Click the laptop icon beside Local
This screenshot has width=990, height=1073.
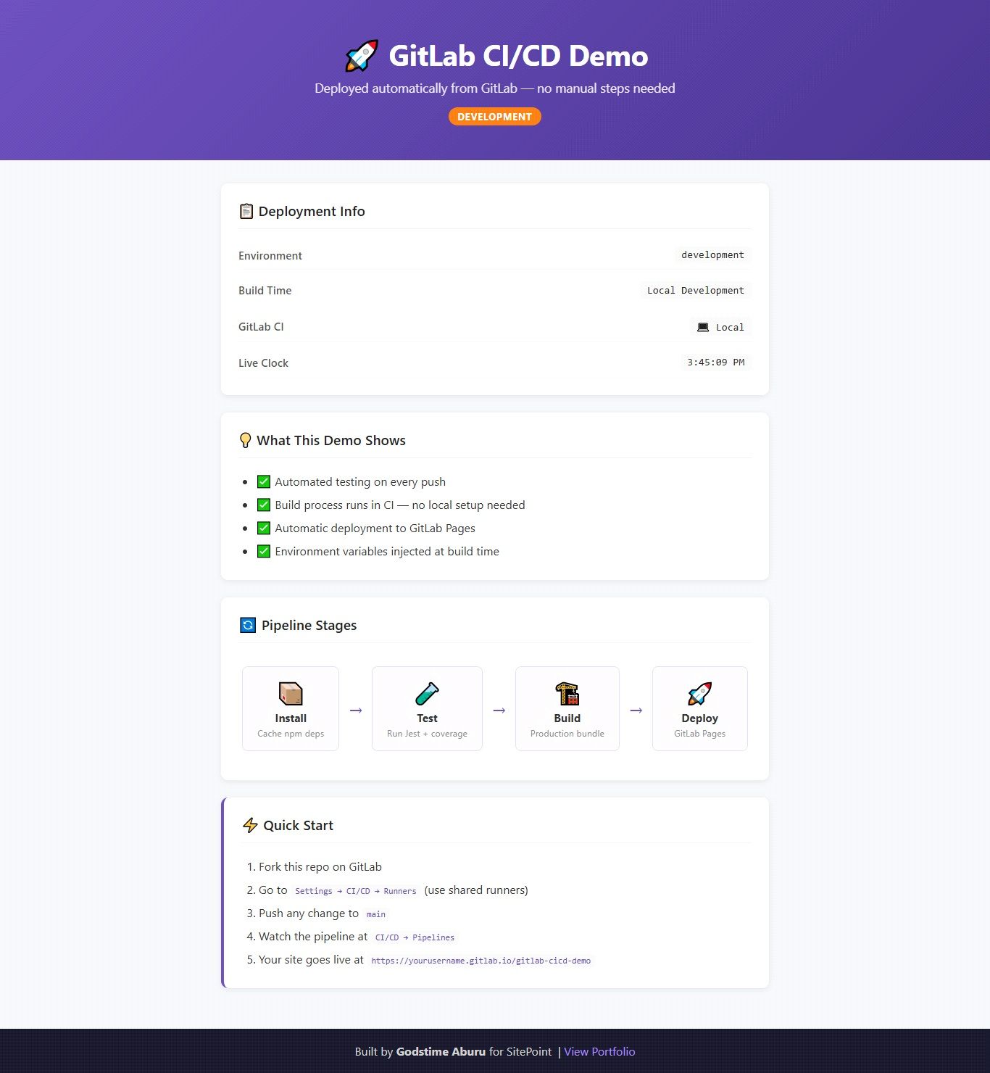click(x=703, y=327)
